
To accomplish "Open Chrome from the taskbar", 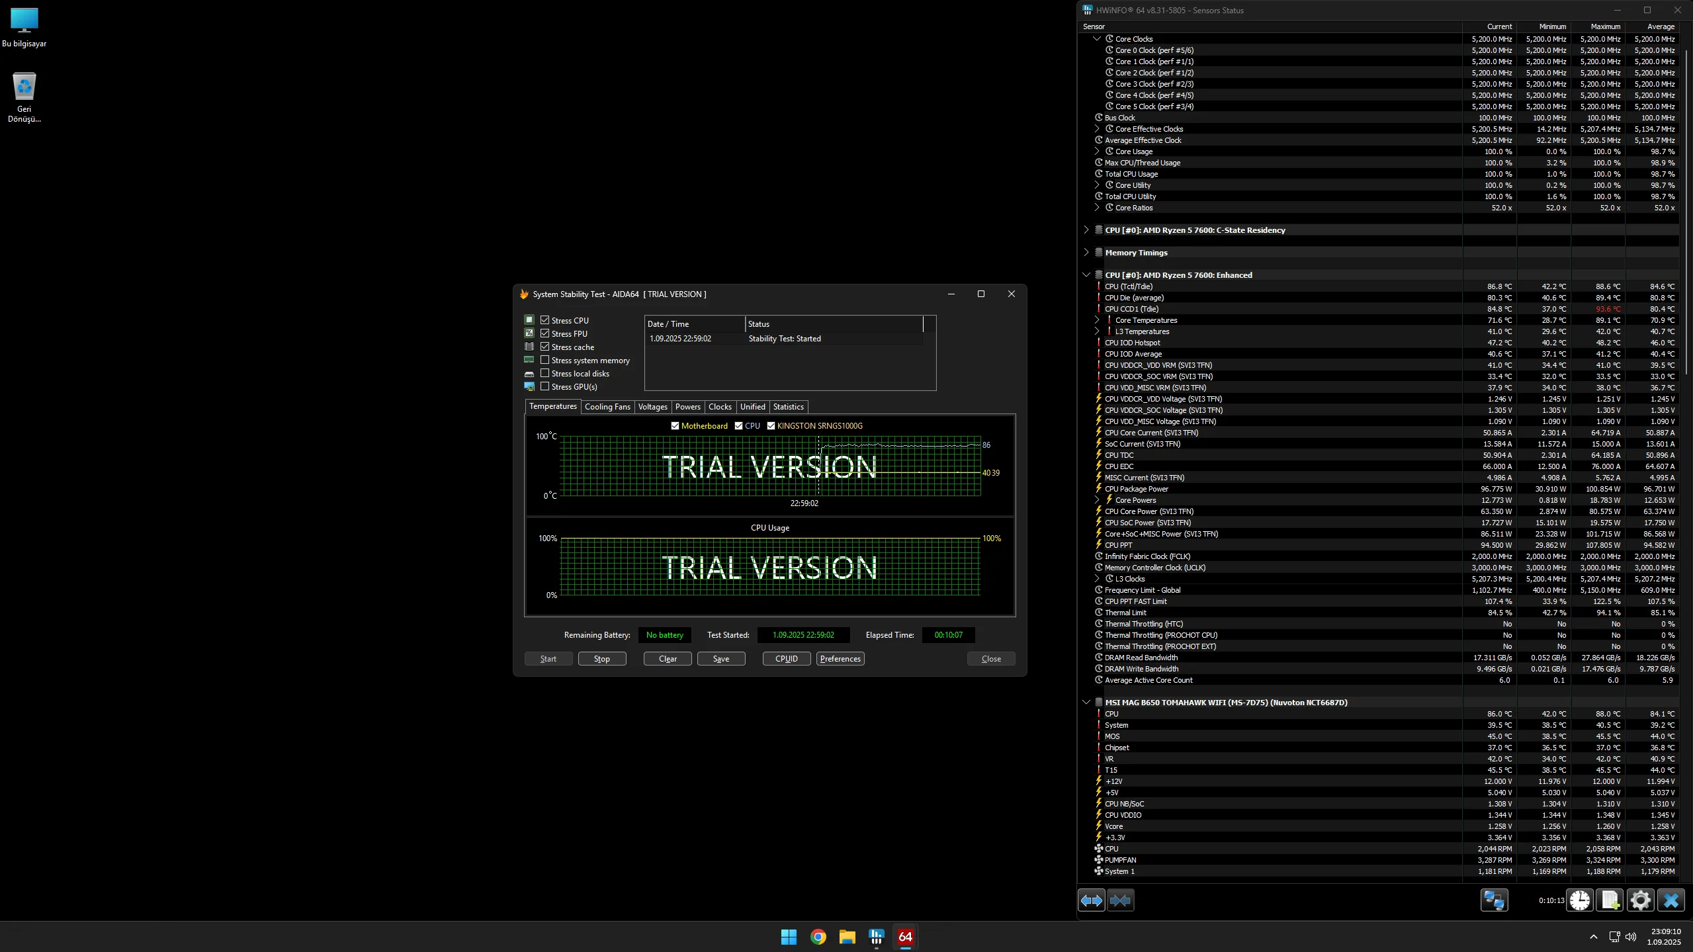I will coord(818,937).
